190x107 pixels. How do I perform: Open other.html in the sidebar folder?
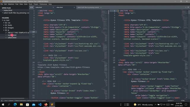click(x=12, y=38)
